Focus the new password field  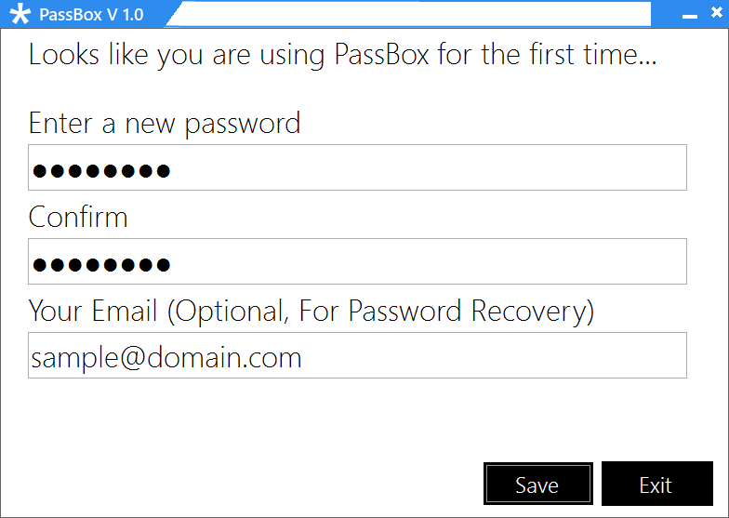click(x=357, y=167)
